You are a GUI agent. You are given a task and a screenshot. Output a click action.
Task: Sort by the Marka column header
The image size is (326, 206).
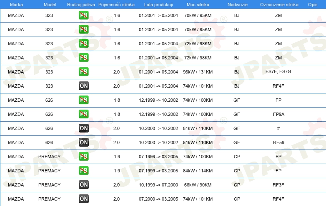coord(16,5)
